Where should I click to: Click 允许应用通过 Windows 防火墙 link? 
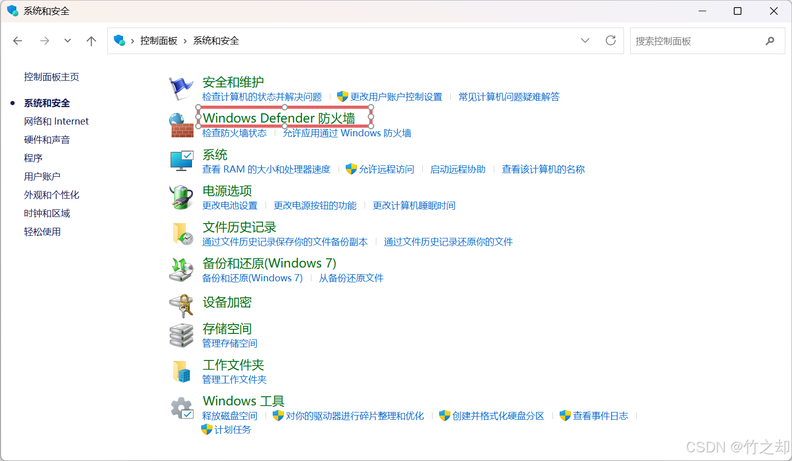click(347, 133)
